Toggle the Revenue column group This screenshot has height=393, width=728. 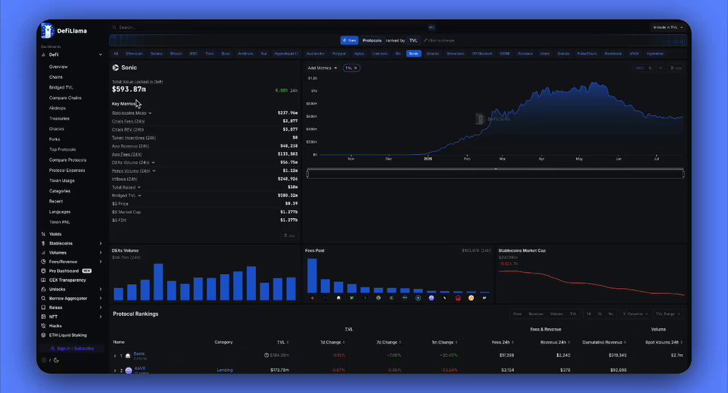point(536,314)
